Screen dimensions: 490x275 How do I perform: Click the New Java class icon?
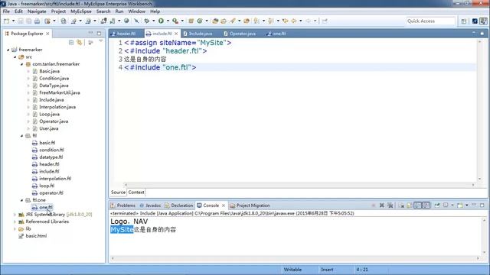tap(199, 21)
